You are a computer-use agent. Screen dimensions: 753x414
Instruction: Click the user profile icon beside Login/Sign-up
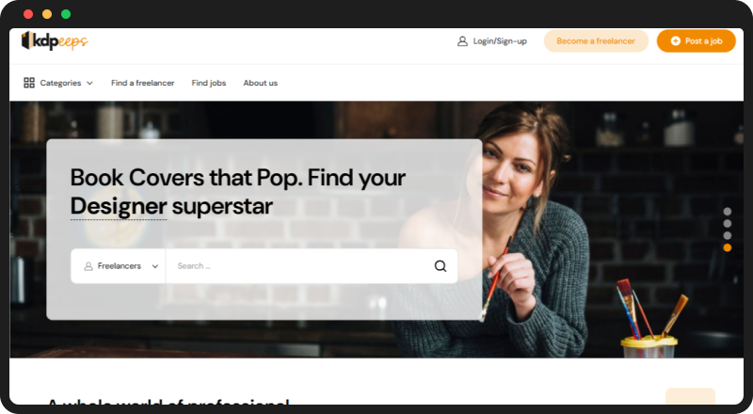pyautogui.click(x=462, y=41)
